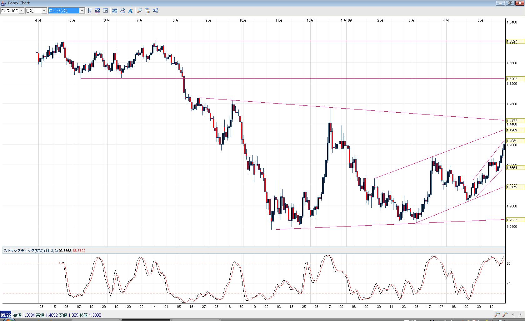This screenshot has height=321, width=525.
Task: Zoom out using bottom minus magnifier
Action: coord(497,314)
